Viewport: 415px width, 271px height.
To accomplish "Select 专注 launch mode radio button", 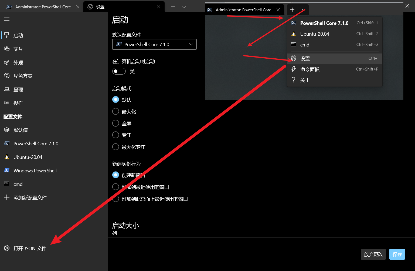I will pos(115,135).
